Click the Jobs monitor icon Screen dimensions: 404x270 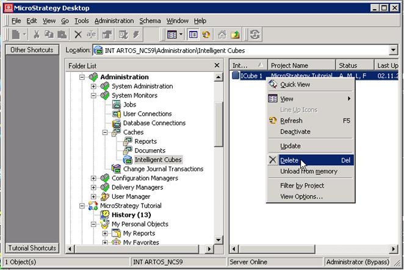coord(117,104)
